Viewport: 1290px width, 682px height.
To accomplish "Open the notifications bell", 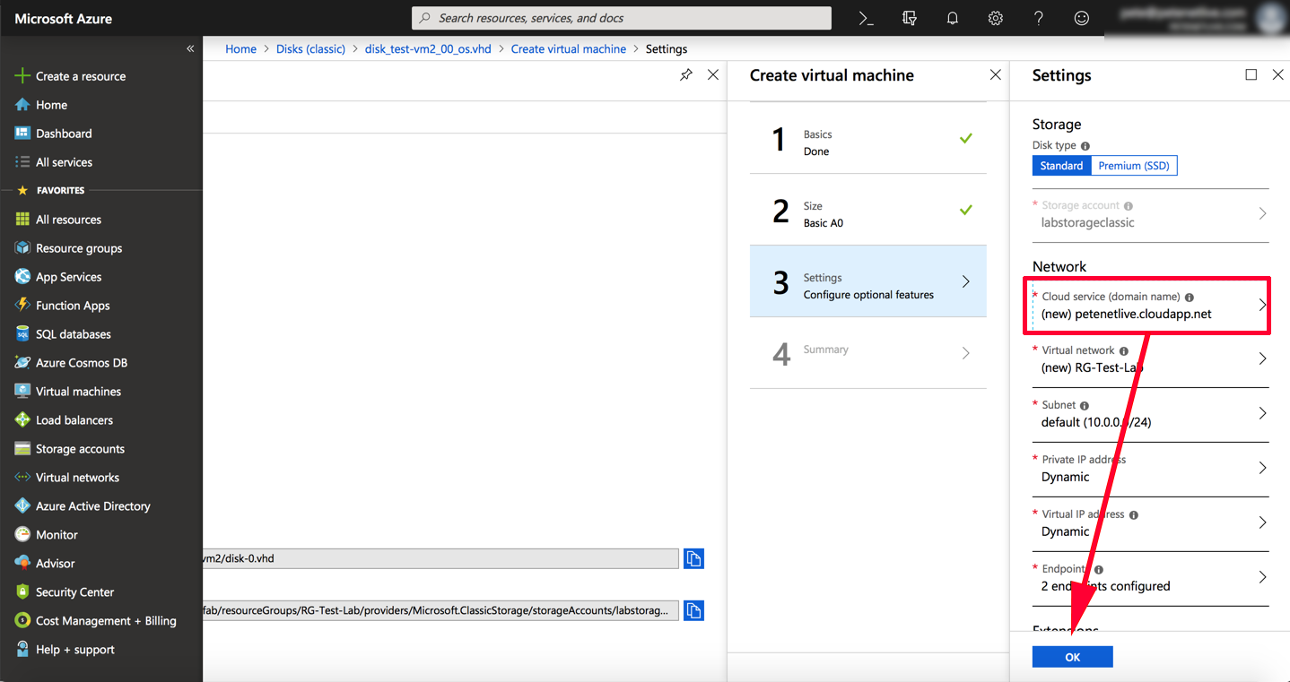I will click(x=953, y=18).
